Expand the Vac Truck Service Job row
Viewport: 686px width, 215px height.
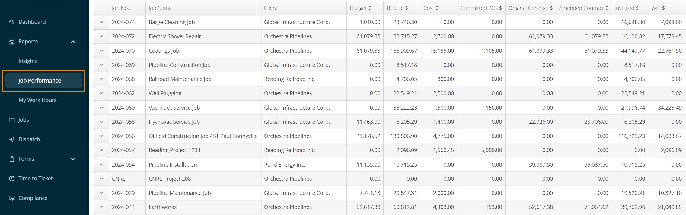tap(101, 108)
